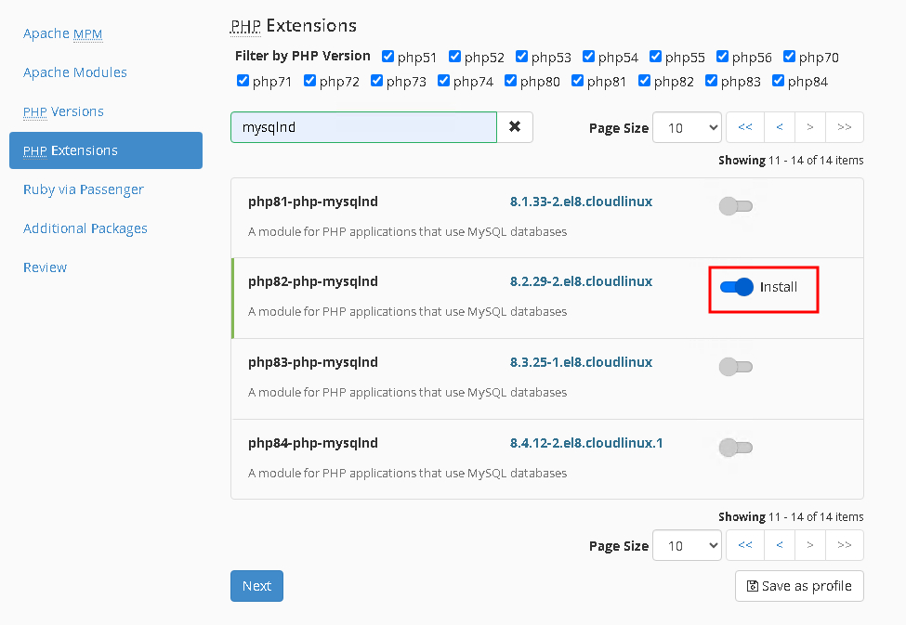Image resolution: width=906 pixels, height=625 pixels.
Task: Switch to PHP Versions section
Action: click(x=63, y=111)
